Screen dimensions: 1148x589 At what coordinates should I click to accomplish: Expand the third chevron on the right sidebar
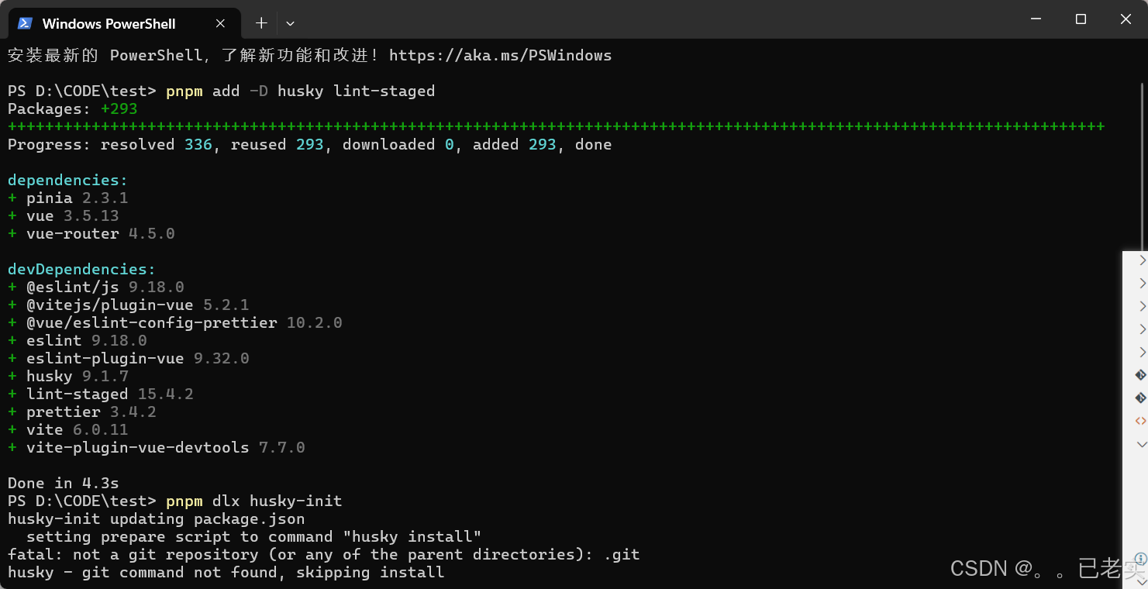coord(1141,306)
